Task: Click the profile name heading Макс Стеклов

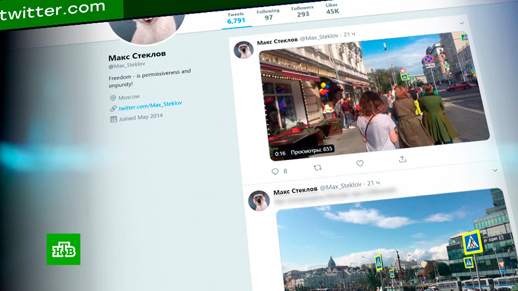Action: point(137,56)
